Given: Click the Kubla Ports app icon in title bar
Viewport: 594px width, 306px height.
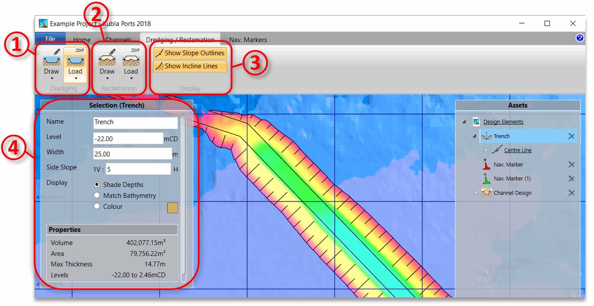Looking at the screenshot, I should 43,23.
